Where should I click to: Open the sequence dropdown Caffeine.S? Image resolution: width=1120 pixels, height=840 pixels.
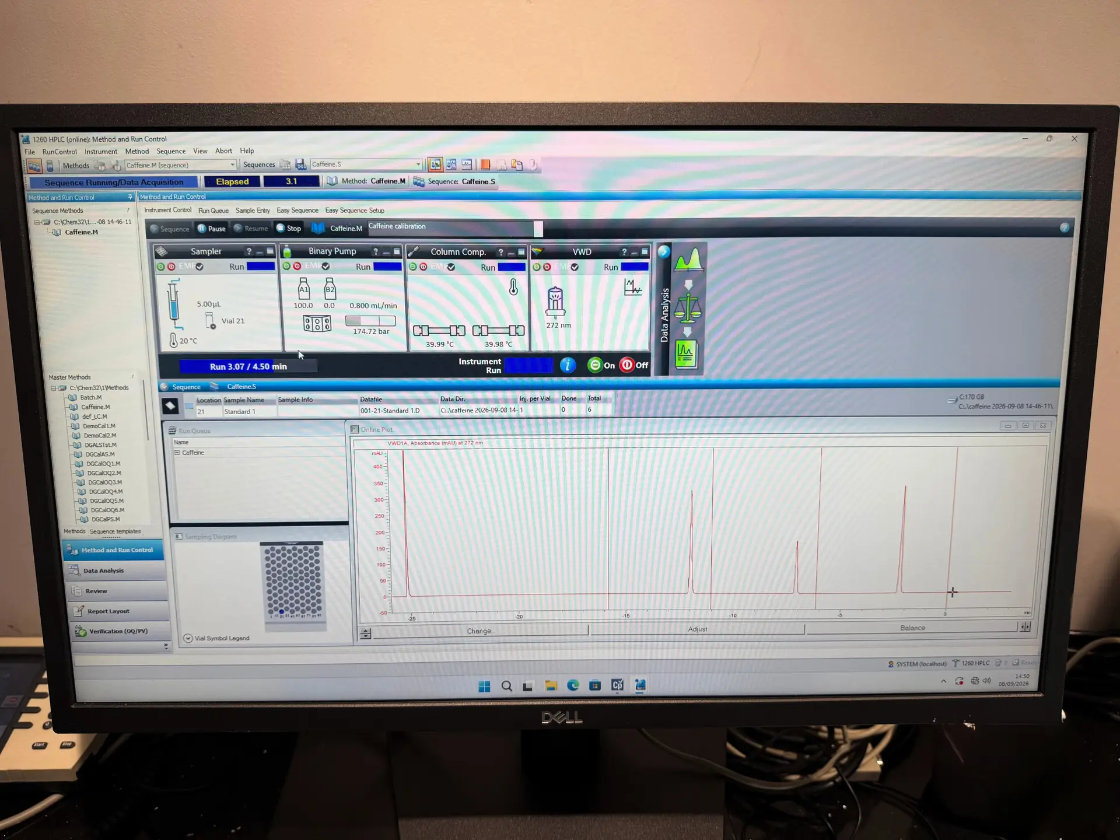[366, 164]
